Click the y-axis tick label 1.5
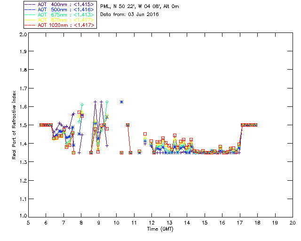Image resolution: width=301 pixels, height=241 pixels. tap(23, 125)
